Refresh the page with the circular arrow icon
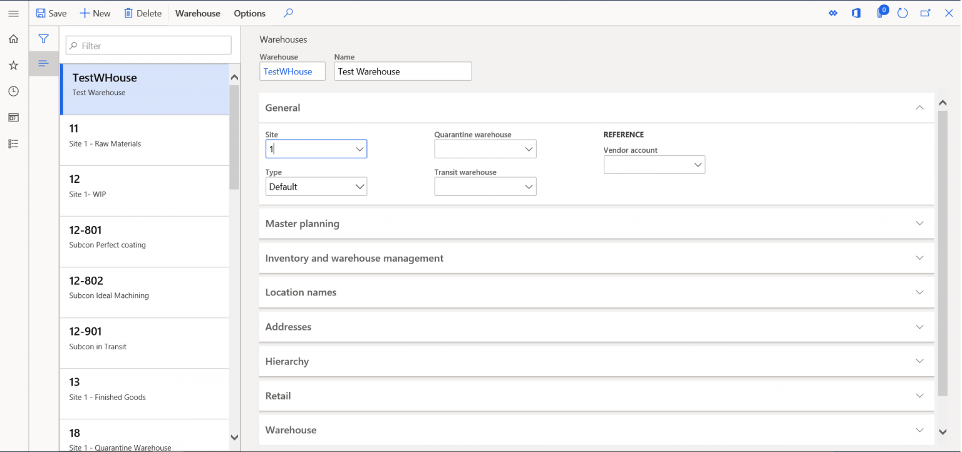 coord(902,13)
